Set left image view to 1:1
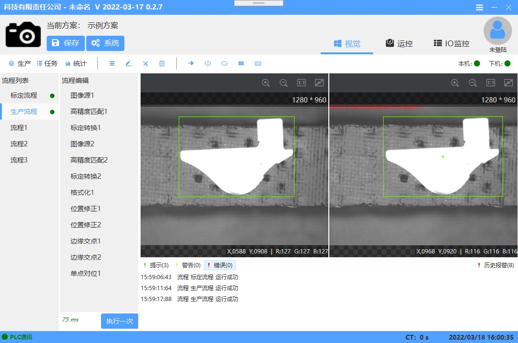This screenshot has height=343, width=518. click(x=301, y=82)
